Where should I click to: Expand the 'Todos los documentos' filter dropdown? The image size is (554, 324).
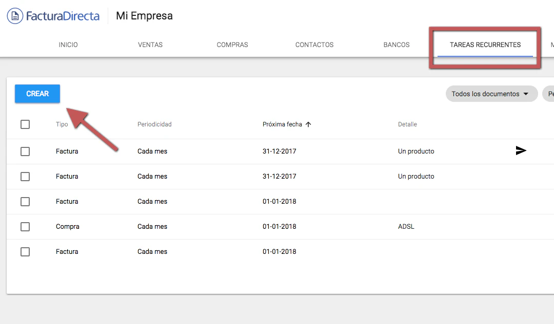click(491, 94)
